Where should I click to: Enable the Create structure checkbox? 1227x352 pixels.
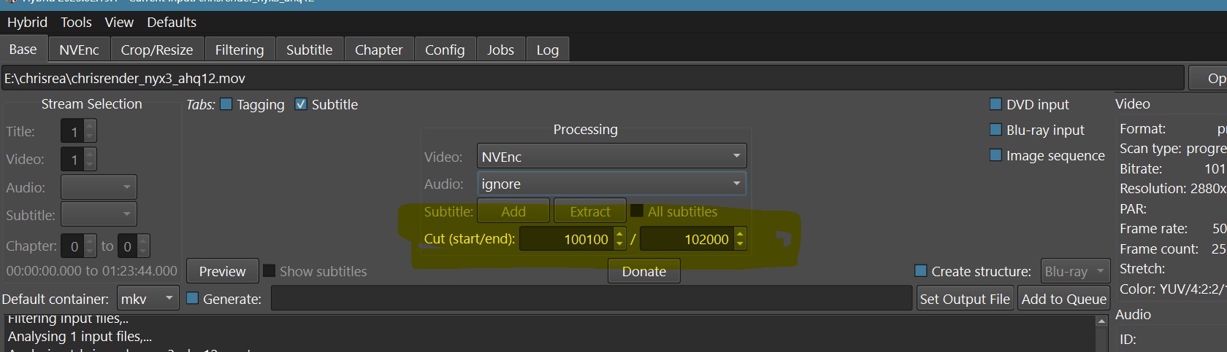(921, 271)
